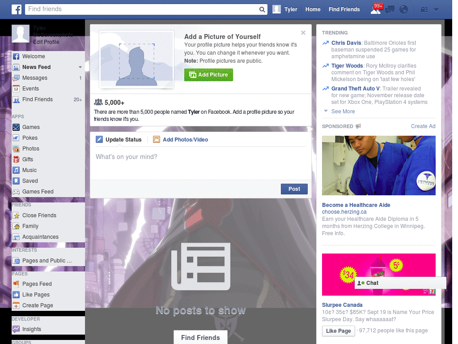Select the Add Photos/Video tab
This screenshot has height=344, width=458.
coord(181,140)
